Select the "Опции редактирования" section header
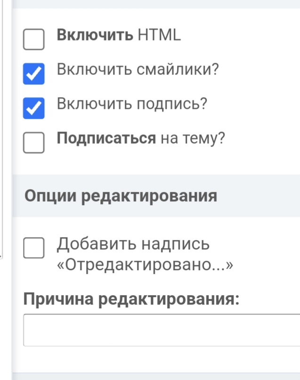300x380 pixels. (121, 196)
